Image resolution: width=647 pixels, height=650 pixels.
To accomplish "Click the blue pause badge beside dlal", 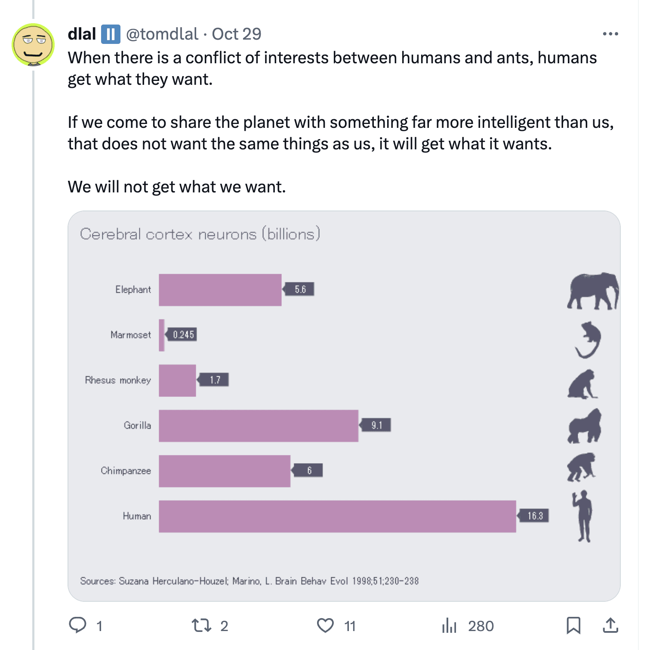I will [111, 34].
